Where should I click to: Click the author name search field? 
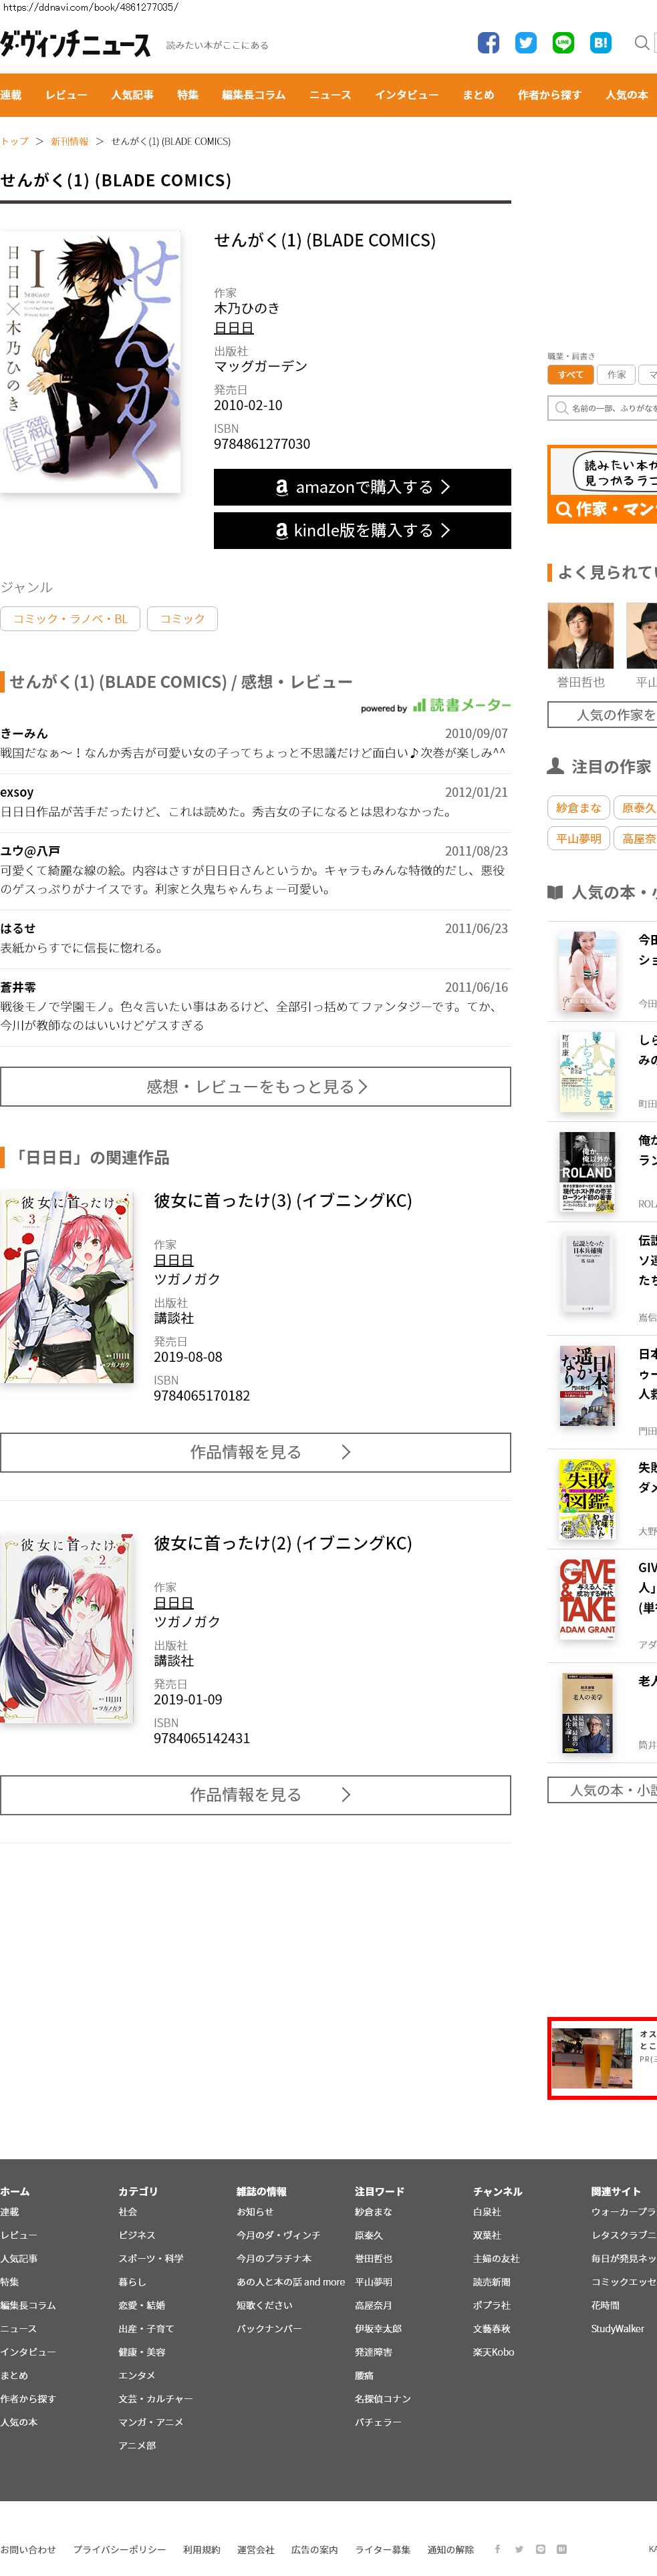(603, 408)
